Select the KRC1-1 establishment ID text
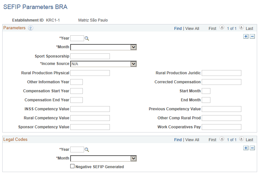The width and height of the screenshot is (261, 173). click(53, 20)
